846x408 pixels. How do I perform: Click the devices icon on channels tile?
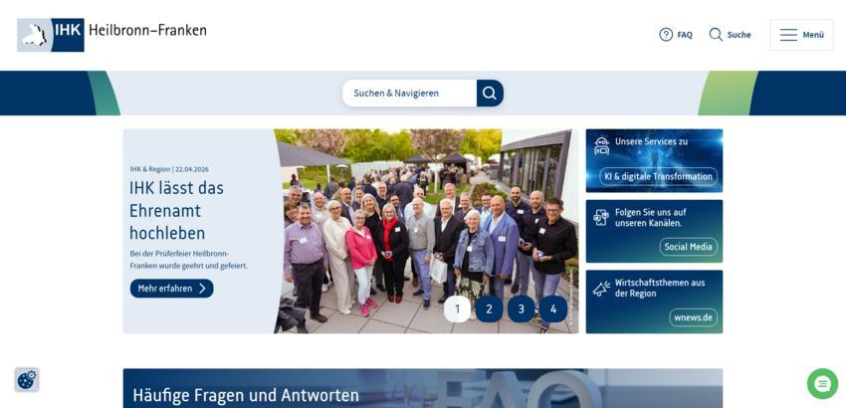601,217
